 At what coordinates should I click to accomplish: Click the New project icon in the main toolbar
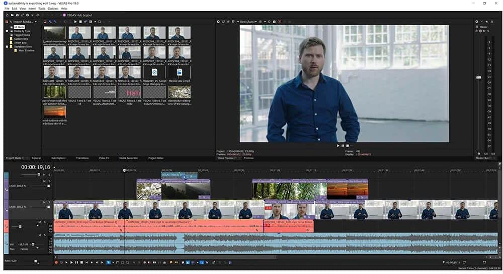pos(7,15)
